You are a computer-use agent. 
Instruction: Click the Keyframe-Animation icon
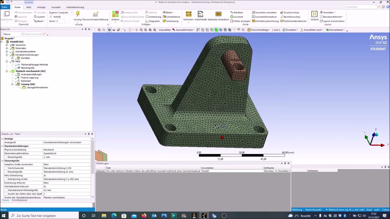218,14
